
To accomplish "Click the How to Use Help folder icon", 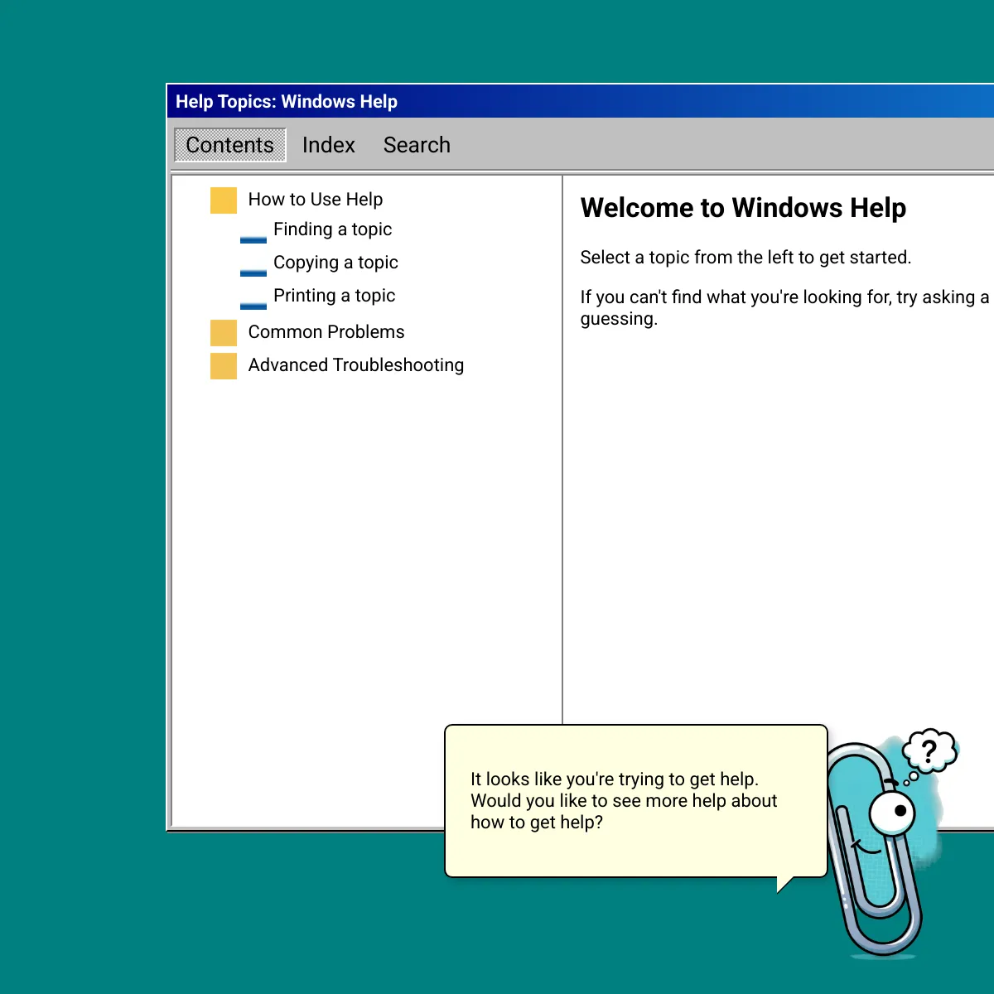I will pyautogui.click(x=224, y=200).
